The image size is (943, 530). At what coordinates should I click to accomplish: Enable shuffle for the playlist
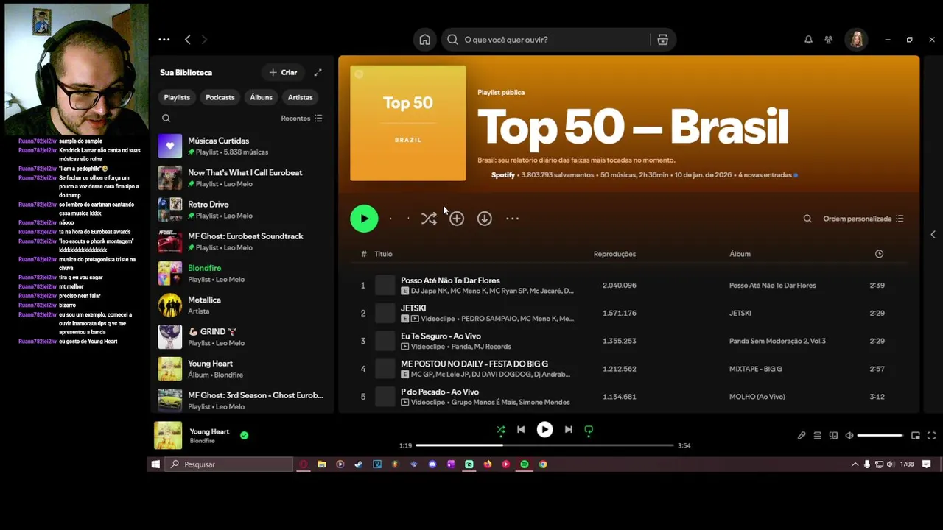[x=429, y=219]
